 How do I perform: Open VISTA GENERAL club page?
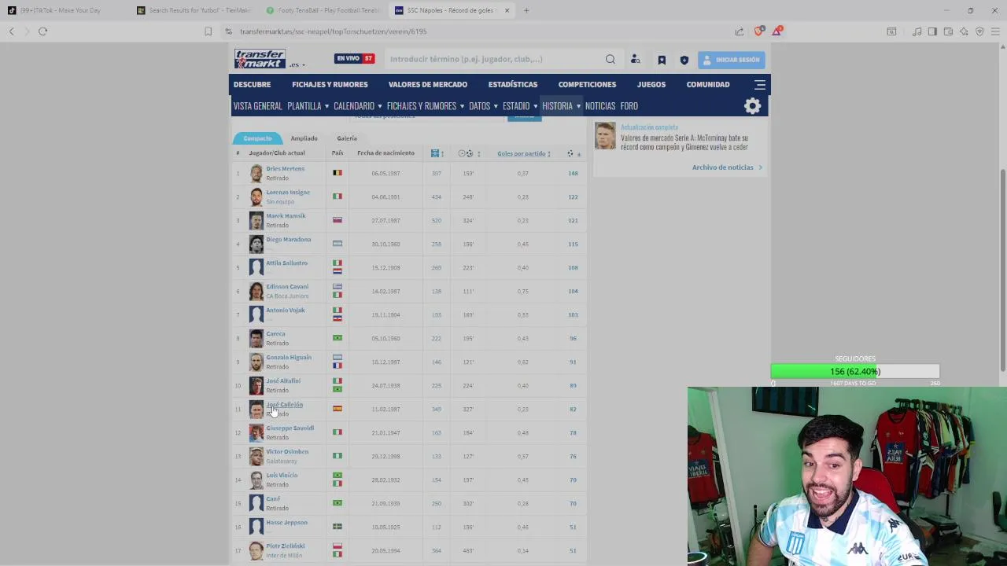pyautogui.click(x=257, y=106)
